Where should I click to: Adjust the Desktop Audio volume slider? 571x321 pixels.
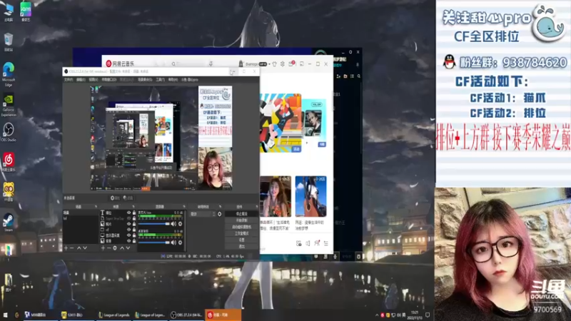[x=154, y=243]
